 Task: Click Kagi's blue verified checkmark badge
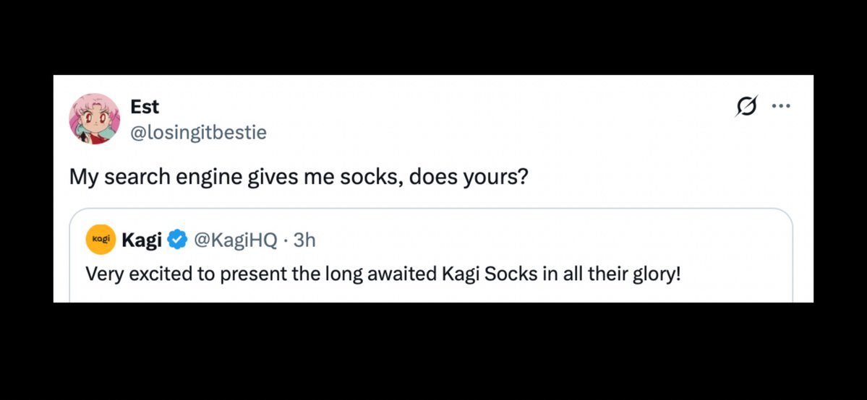tap(177, 240)
